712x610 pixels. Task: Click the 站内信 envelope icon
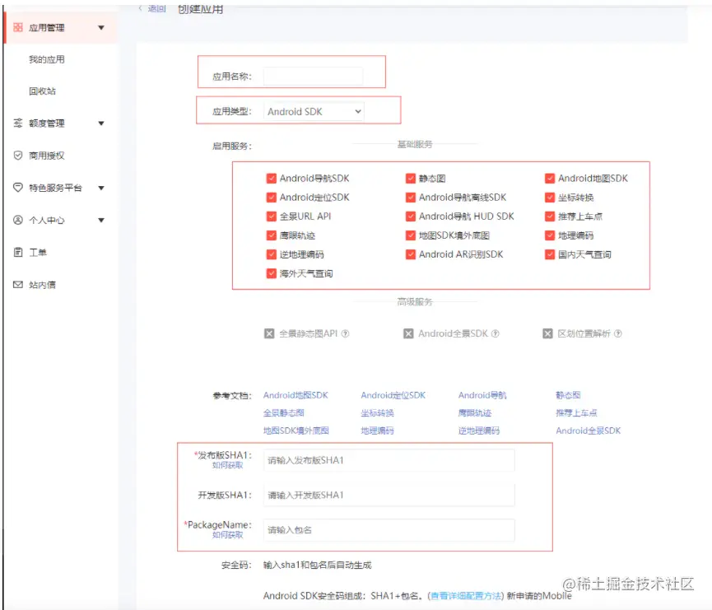coord(18,285)
